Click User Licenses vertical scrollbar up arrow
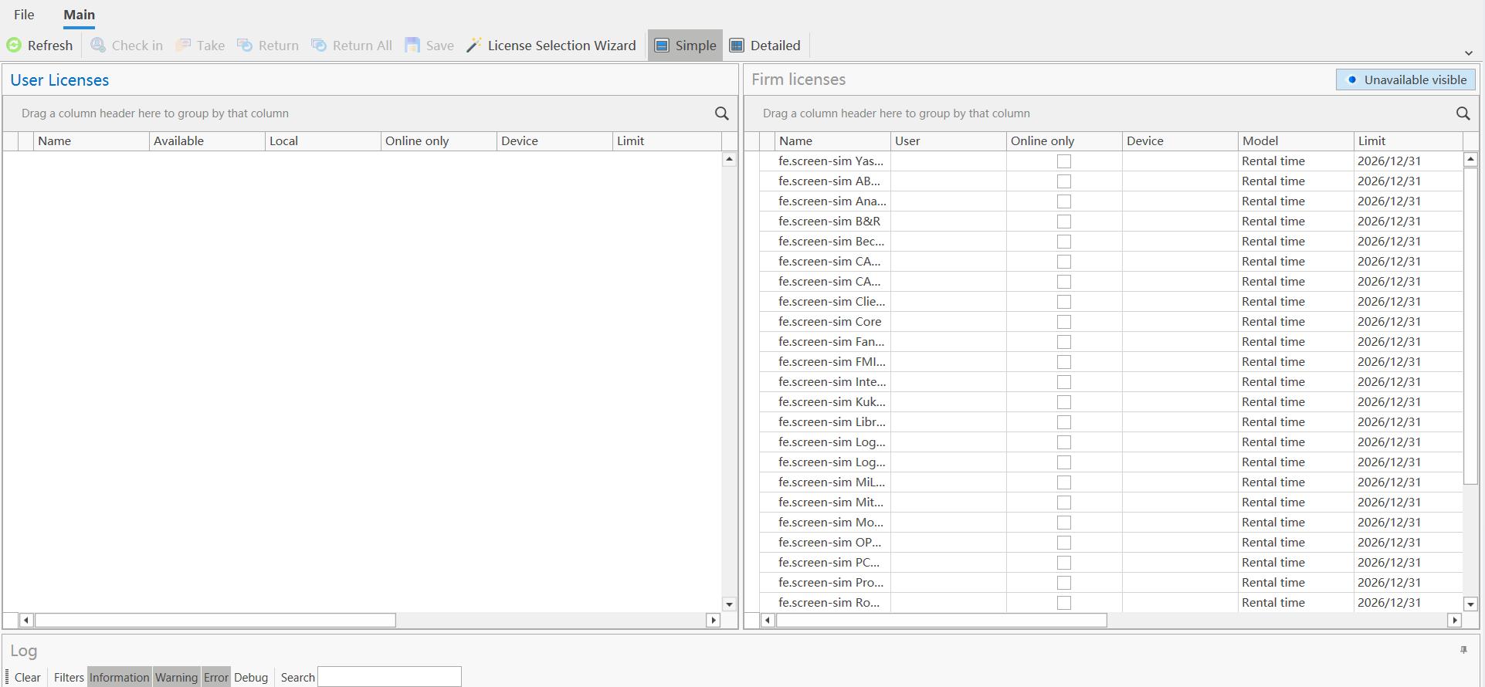 (x=729, y=159)
